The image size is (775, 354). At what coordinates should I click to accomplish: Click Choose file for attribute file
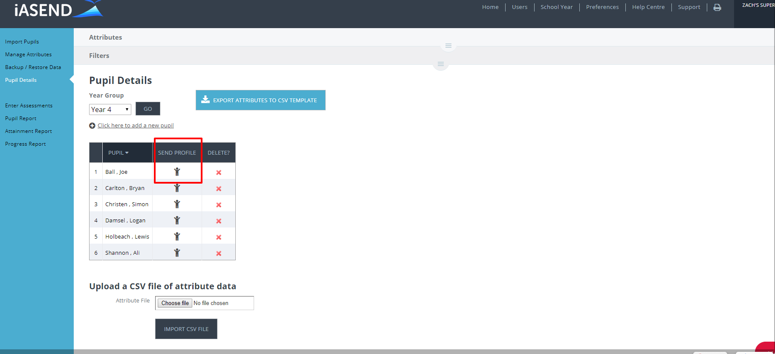[x=175, y=303]
